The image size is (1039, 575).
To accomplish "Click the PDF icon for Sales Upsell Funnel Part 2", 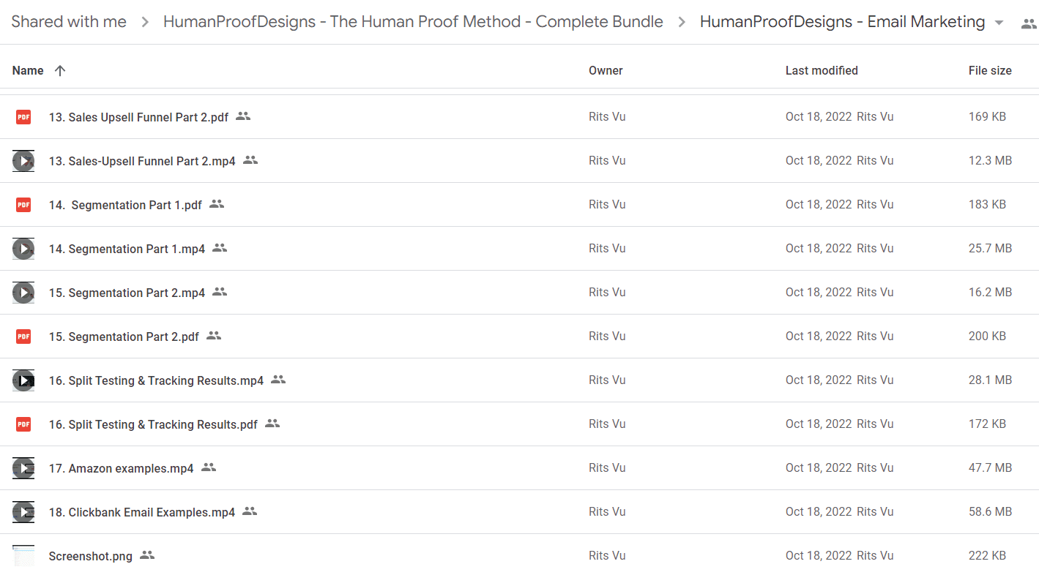I will (x=23, y=117).
